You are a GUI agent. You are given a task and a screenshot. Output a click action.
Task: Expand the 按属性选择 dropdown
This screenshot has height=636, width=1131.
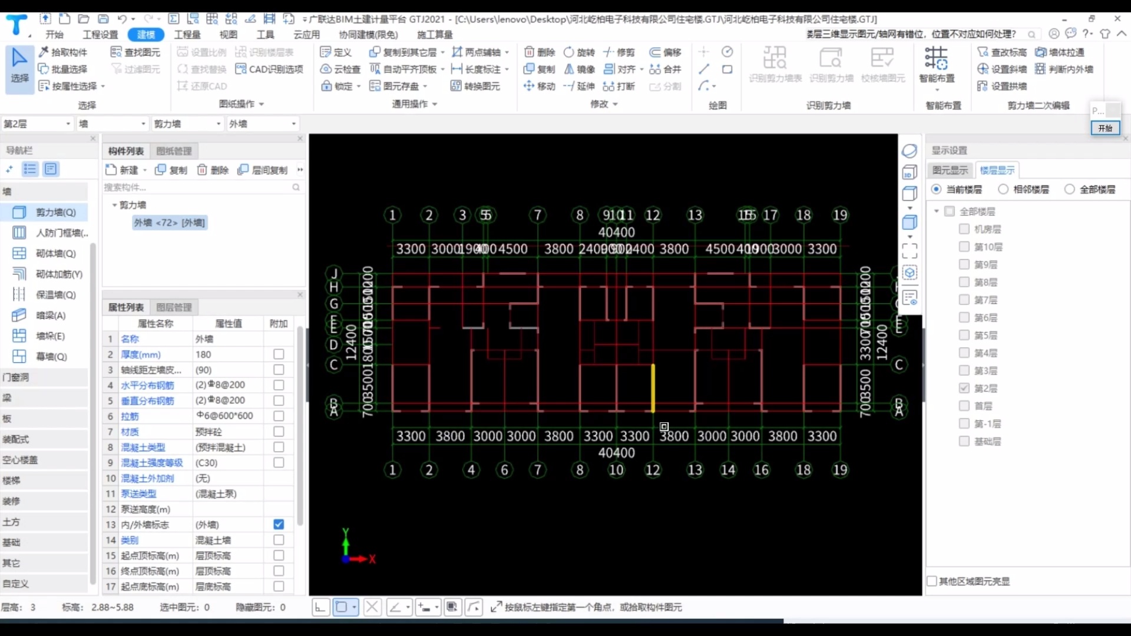[x=103, y=86]
